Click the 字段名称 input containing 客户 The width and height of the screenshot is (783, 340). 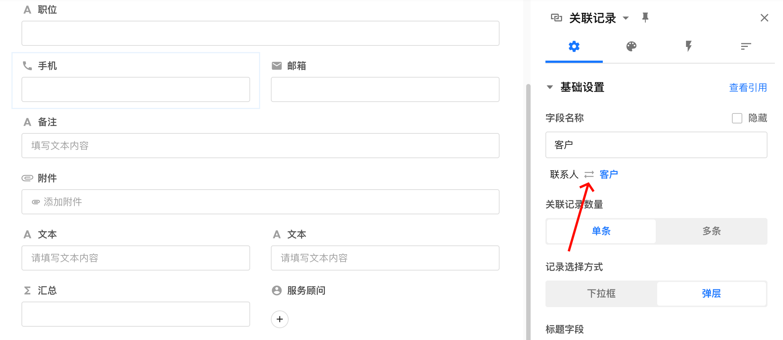coord(656,145)
